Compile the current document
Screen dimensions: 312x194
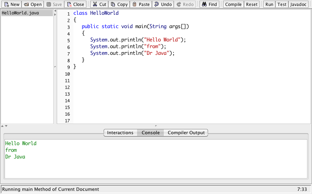point(233,4)
